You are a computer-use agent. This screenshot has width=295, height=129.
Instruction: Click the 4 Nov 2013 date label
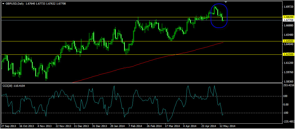pos(45,126)
